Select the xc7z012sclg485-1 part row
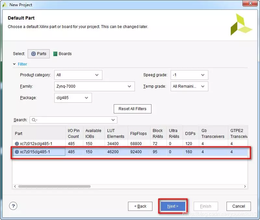This screenshot has width=260, height=220. (130, 143)
